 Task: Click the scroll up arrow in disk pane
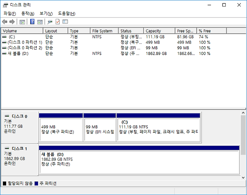(243, 113)
